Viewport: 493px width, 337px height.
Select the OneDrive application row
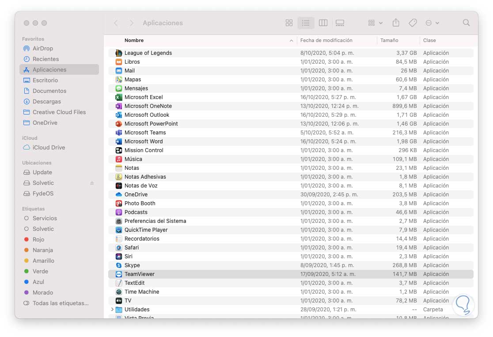(x=291, y=195)
